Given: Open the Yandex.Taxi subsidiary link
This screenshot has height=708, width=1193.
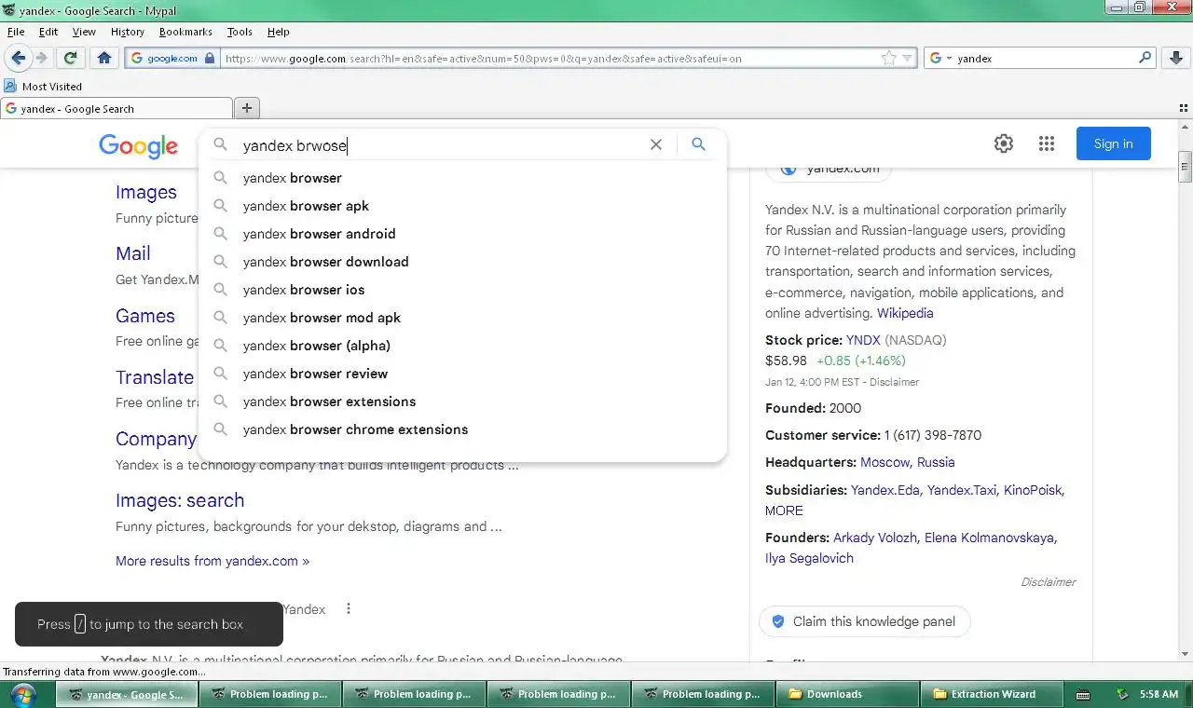Looking at the screenshot, I should [x=961, y=490].
